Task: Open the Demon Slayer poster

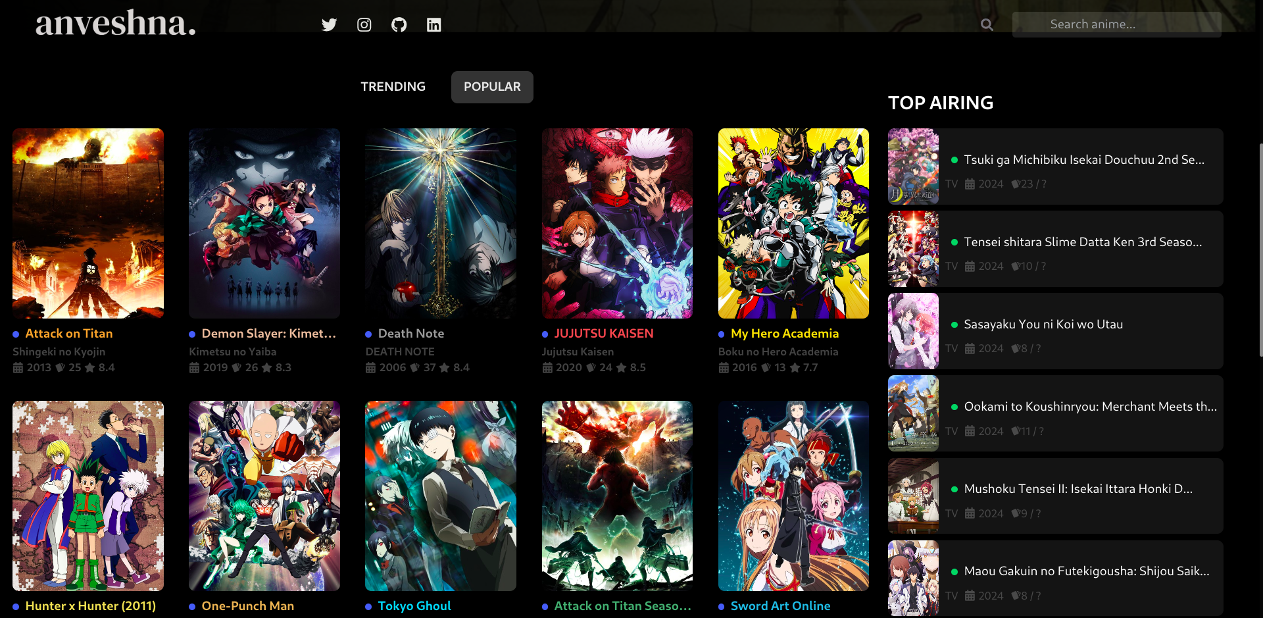Action: pos(264,223)
